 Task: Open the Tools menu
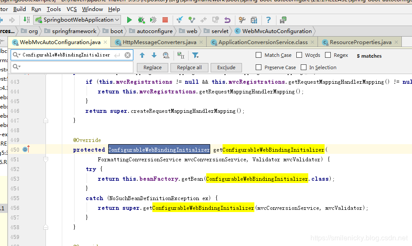(53, 9)
